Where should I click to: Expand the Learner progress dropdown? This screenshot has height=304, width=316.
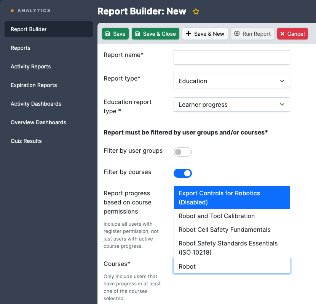(232, 104)
